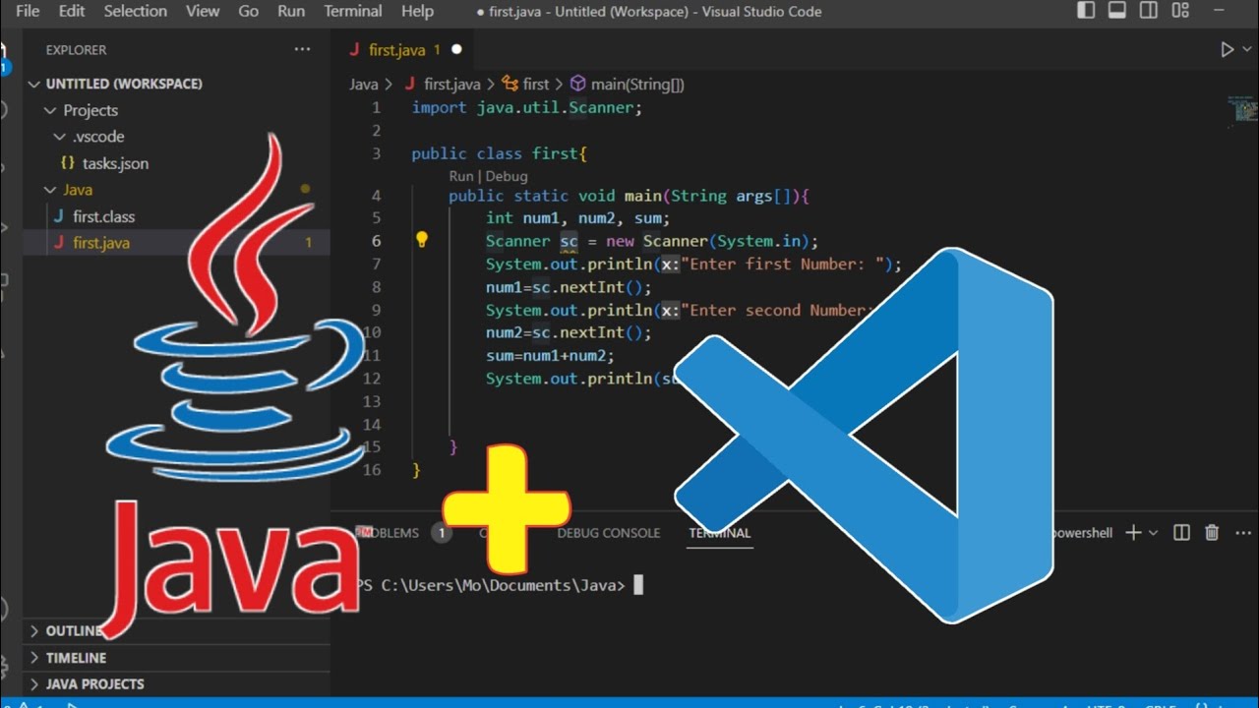Click editor minimap

(x=1242, y=110)
